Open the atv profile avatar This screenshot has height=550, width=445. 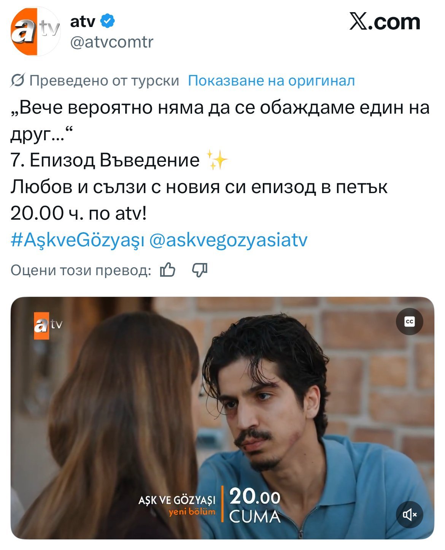click(35, 31)
